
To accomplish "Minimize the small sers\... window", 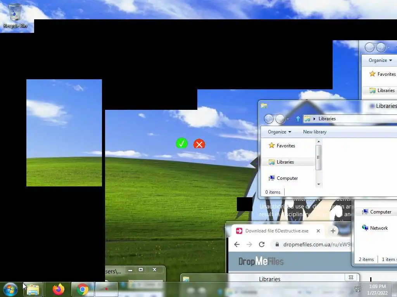I will pos(130,270).
